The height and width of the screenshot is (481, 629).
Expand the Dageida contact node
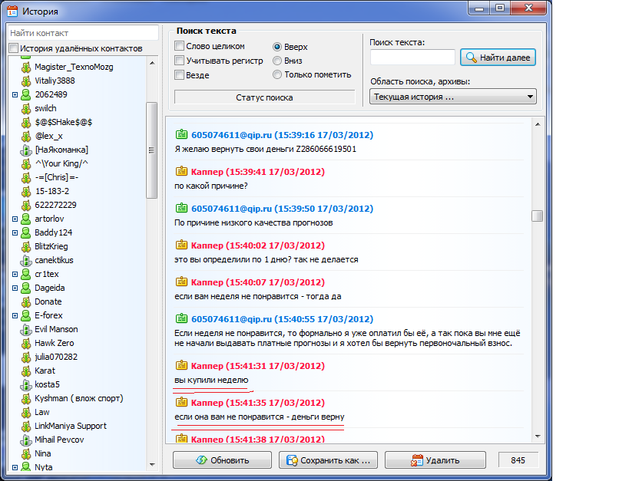coord(15,288)
